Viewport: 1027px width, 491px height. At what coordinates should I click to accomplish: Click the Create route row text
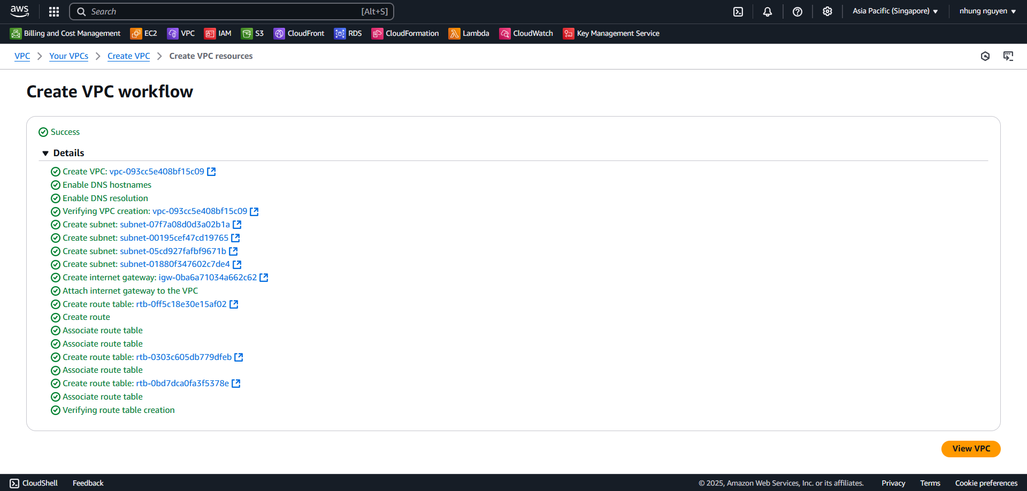86,317
